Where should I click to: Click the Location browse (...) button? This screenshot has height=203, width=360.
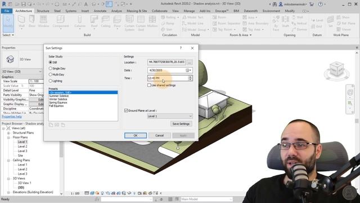tap(190, 62)
